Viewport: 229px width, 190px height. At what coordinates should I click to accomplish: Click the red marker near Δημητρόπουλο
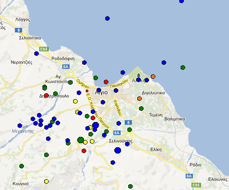tap(46, 95)
